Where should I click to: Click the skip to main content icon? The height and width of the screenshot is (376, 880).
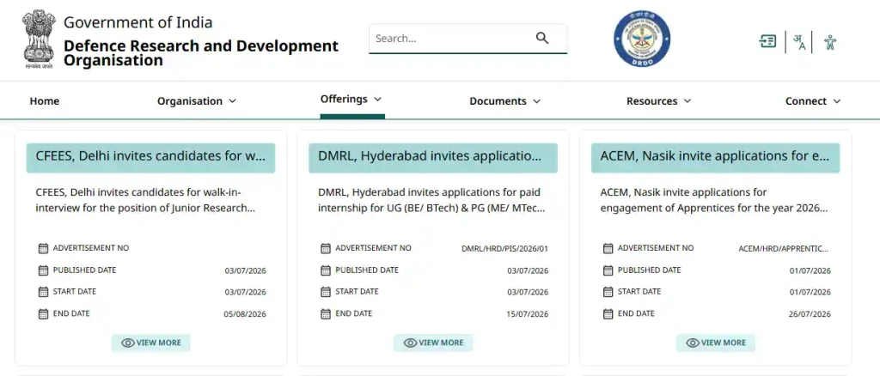(767, 41)
